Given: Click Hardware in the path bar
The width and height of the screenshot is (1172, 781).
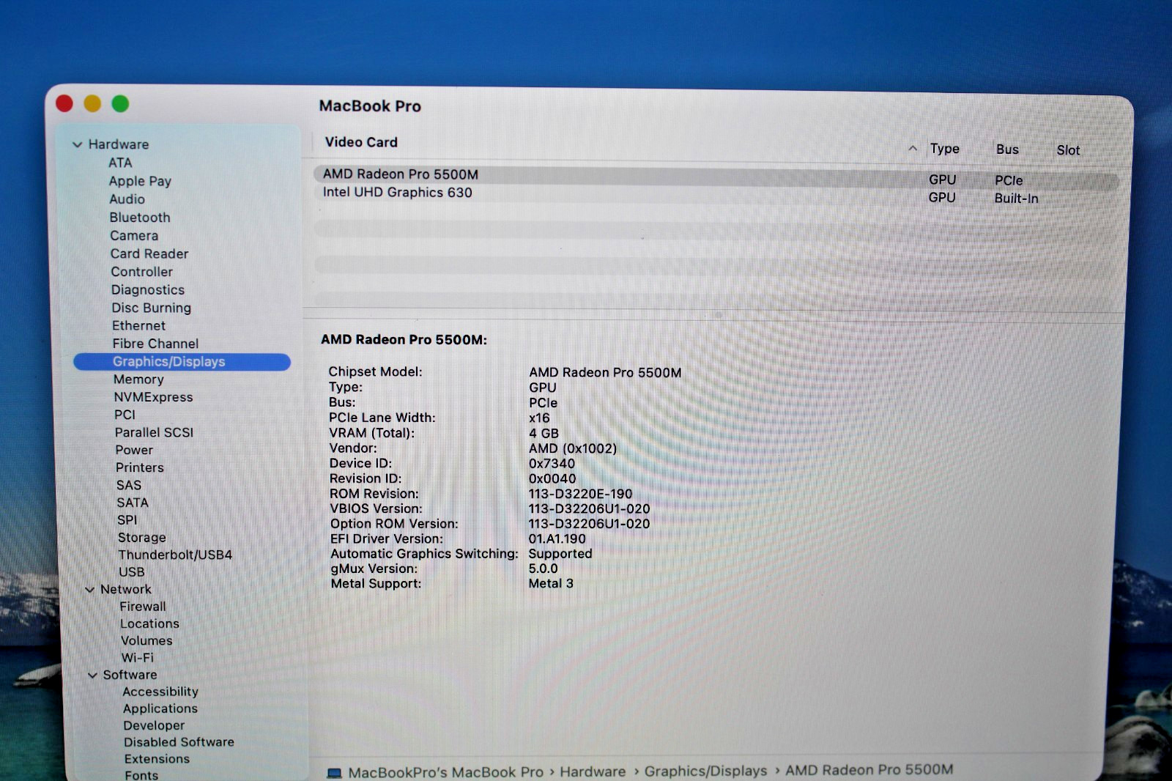Looking at the screenshot, I should pos(593,772).
